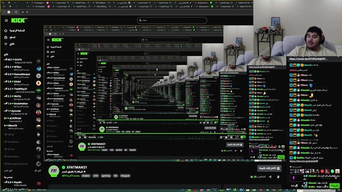Mute the stream volume
The height and width of the screenshot is (192, 342).
(x=85, y=137)
